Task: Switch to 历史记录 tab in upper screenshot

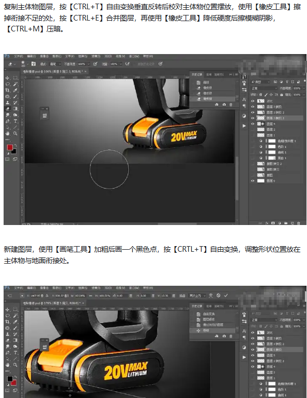Action: (197, 74)
